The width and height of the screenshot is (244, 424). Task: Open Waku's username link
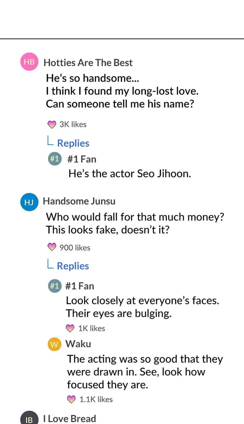coord(78,344)
